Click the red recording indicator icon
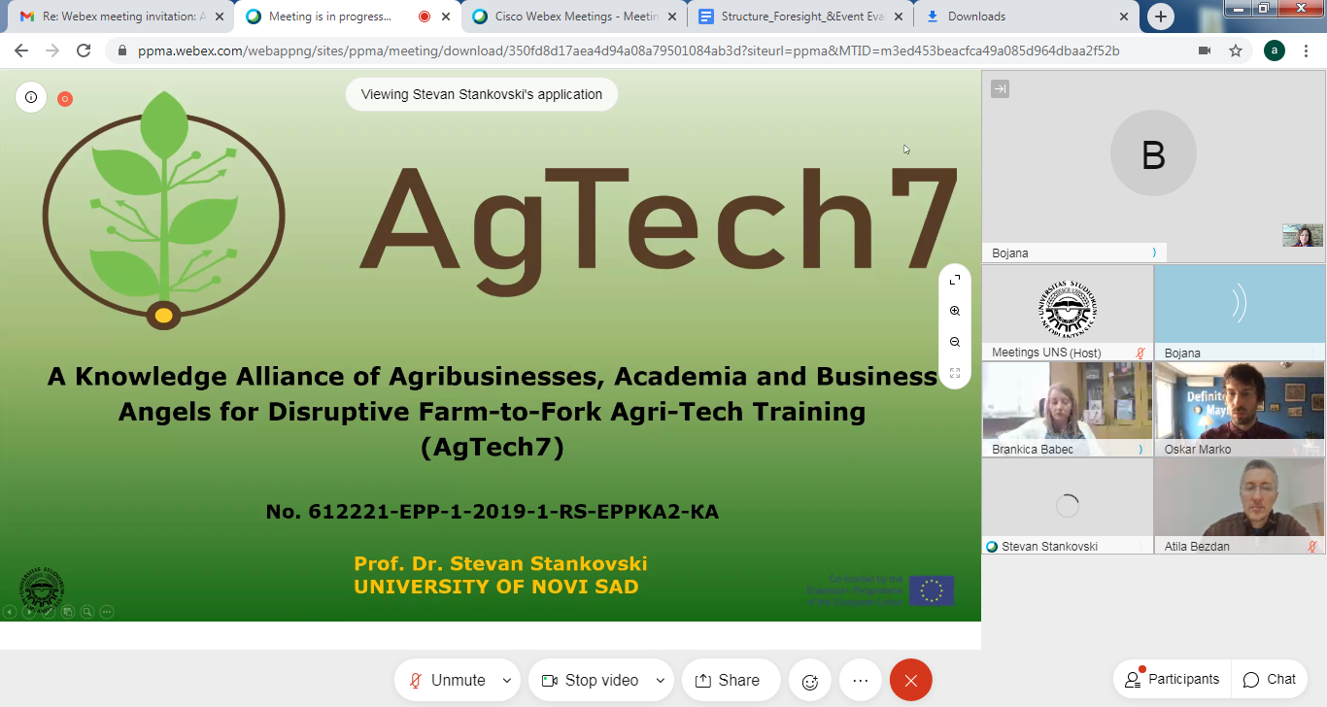 [x=65, y=98]
